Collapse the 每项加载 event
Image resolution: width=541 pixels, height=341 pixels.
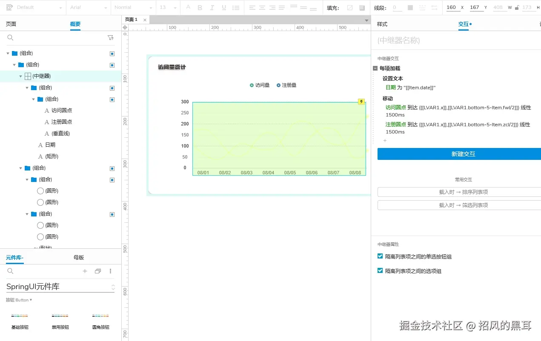pyautogui.click(x=375, y=68)
